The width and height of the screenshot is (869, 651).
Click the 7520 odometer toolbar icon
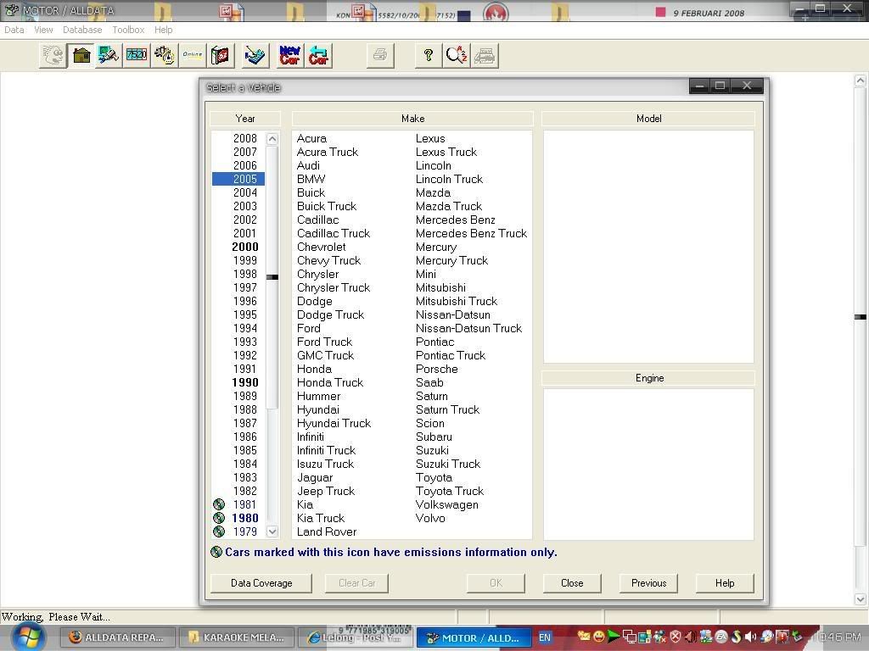137,55
